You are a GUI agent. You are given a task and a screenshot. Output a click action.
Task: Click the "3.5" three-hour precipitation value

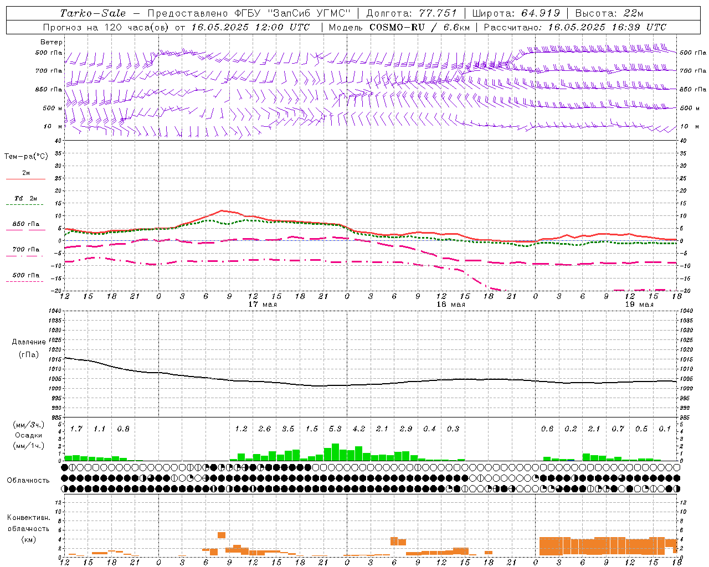point(288,429)
